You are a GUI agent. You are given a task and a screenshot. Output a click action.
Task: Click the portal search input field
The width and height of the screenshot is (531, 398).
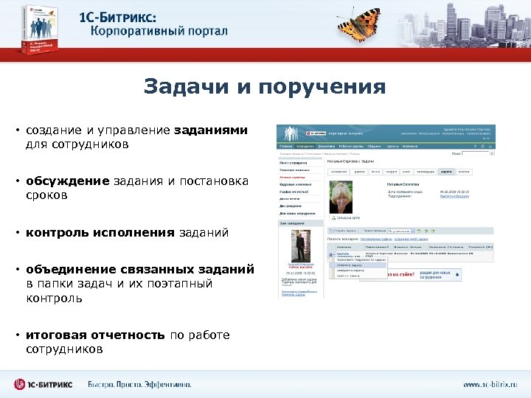tap(476, 153)
